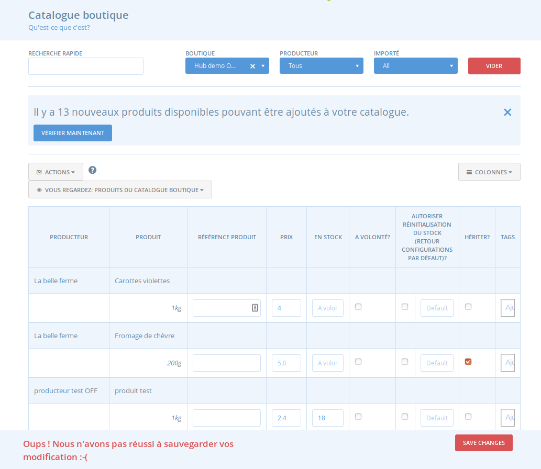Screen dimensions: 541x469
Task: Click the tags field for Carottes violettes 1kg
Action: [507, 308]
